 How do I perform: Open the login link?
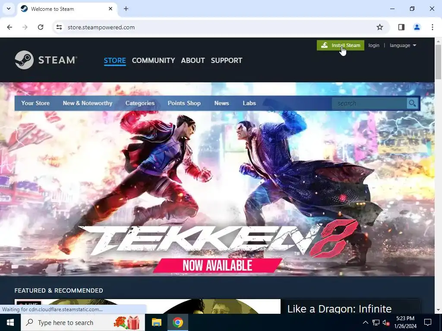(373, 45)
